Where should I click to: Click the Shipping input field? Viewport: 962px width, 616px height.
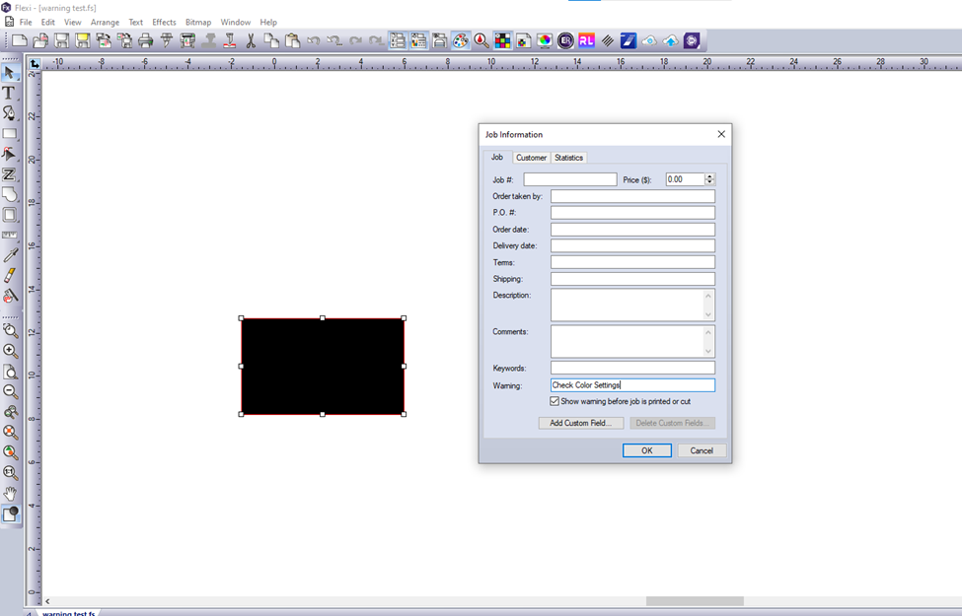point(632,279)
